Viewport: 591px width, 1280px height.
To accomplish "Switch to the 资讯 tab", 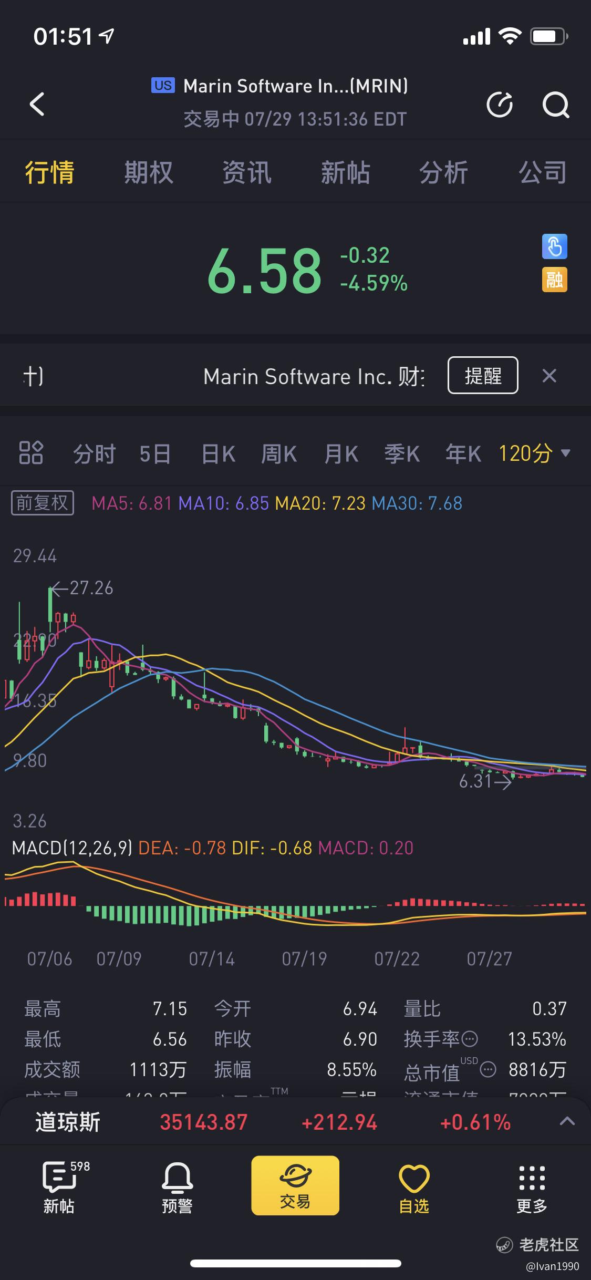I will coord(247,172).
